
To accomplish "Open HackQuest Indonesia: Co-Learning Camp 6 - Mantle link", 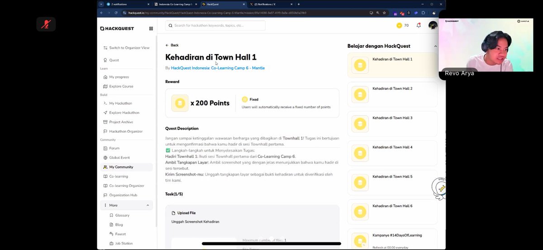I will coord(218,68).
